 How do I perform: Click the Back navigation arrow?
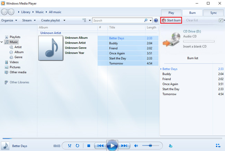pos(4,12)
